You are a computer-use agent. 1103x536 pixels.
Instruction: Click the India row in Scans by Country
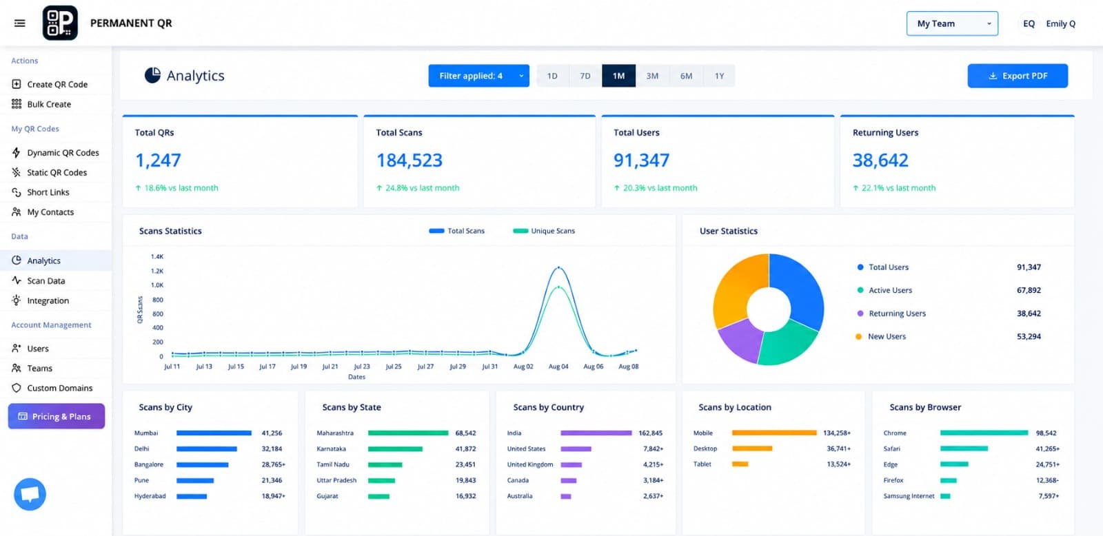[x=585, y=433]
